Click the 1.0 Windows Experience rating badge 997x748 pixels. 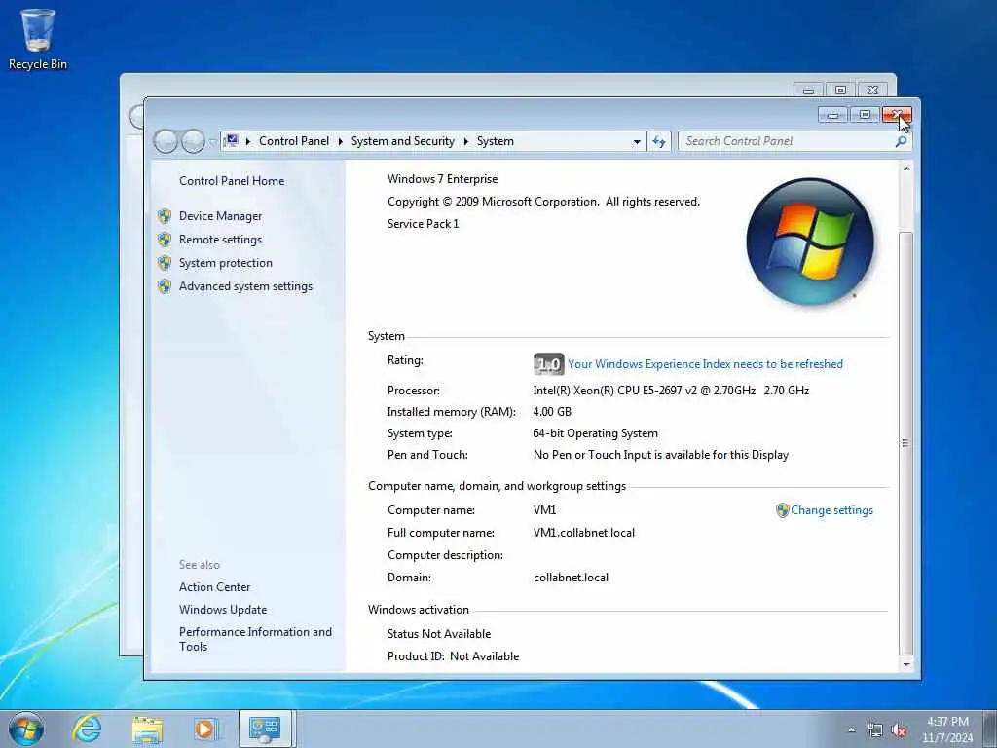[548, 364]
